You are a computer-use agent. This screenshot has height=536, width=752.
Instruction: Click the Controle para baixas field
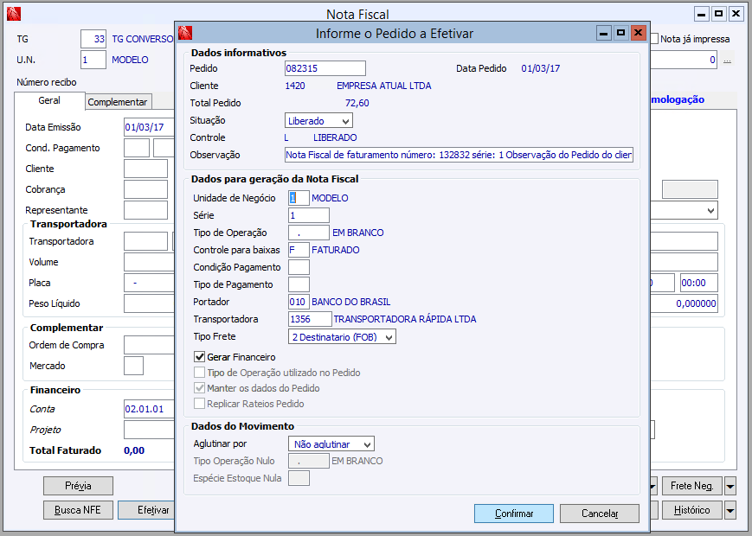coord(299,250)
